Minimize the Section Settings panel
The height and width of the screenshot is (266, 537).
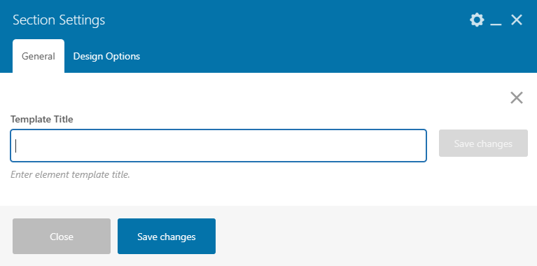(x=496, y=20)
